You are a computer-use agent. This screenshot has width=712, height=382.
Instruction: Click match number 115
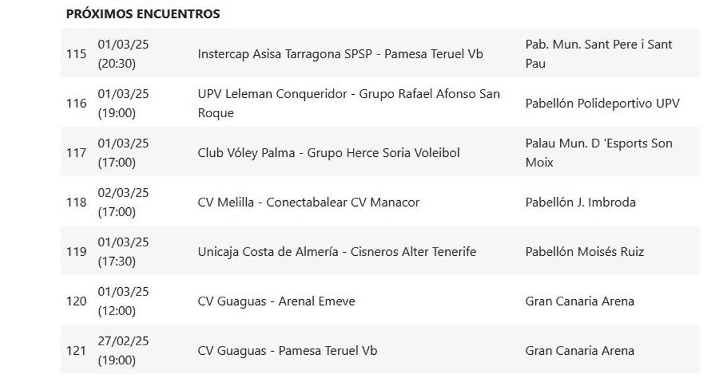[x=76, y=54]
